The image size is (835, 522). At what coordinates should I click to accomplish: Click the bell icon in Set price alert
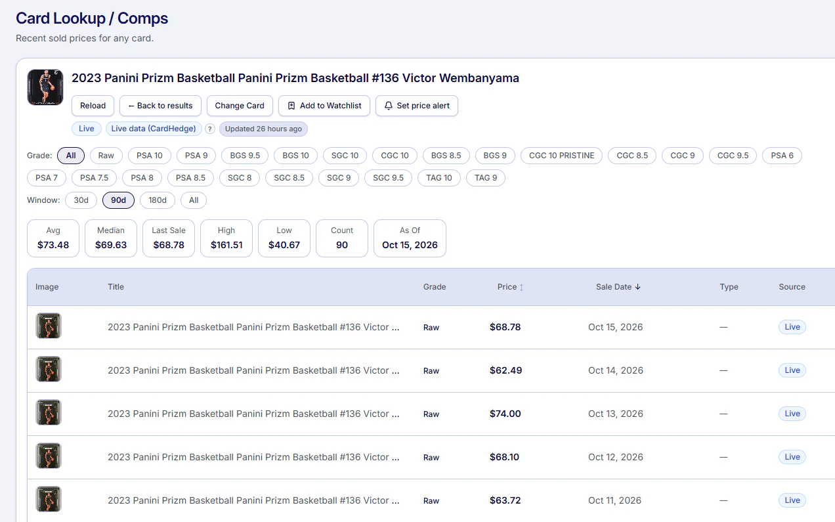pos(389,106)
